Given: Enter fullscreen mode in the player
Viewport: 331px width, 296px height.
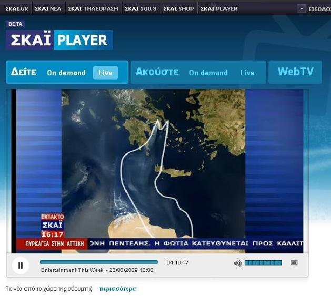Looking at the screenshot, I should click(294, 263).
